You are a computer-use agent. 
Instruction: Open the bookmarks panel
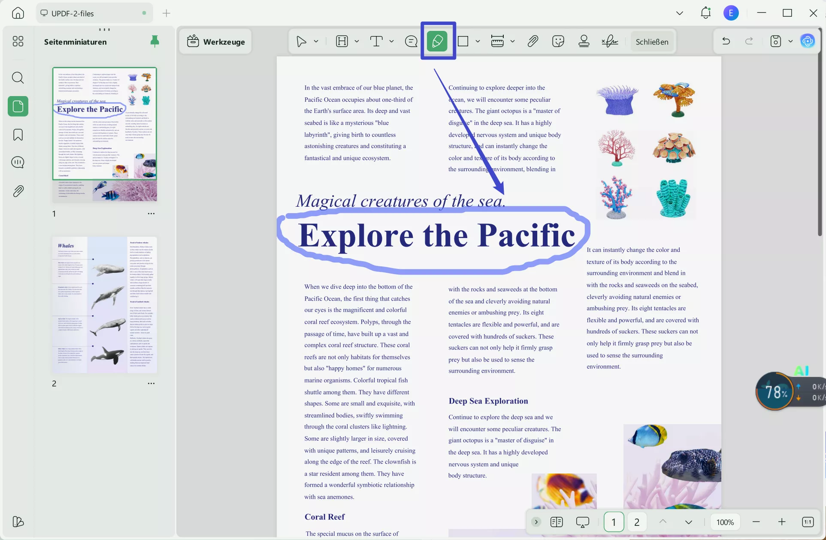[18, 135]
